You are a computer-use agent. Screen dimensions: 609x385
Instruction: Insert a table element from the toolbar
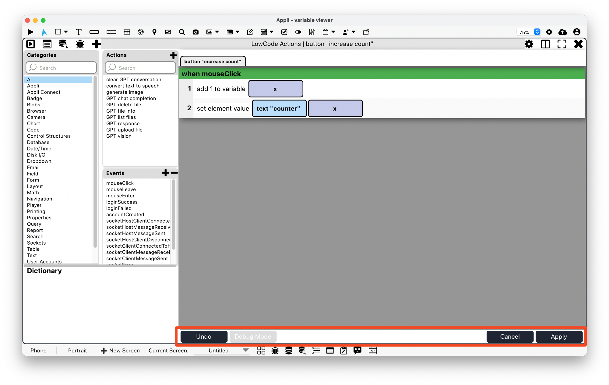[127, 32]
